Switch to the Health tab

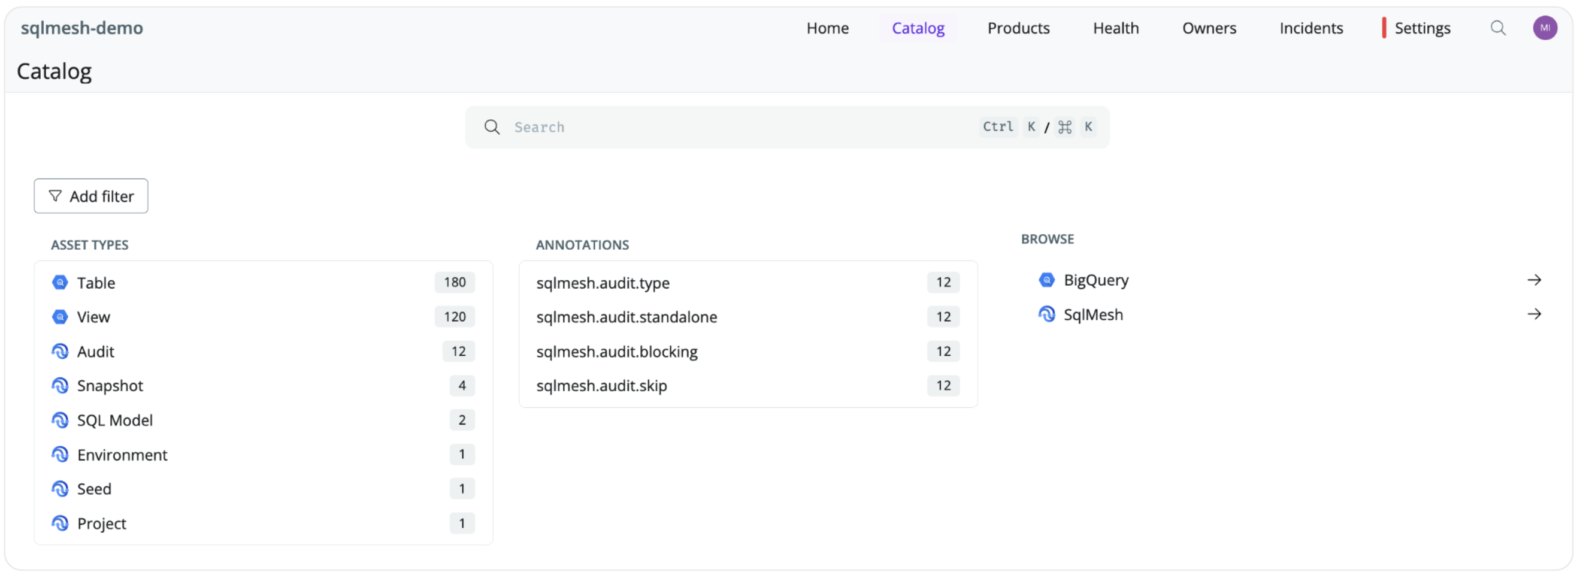pos(1115,28)
